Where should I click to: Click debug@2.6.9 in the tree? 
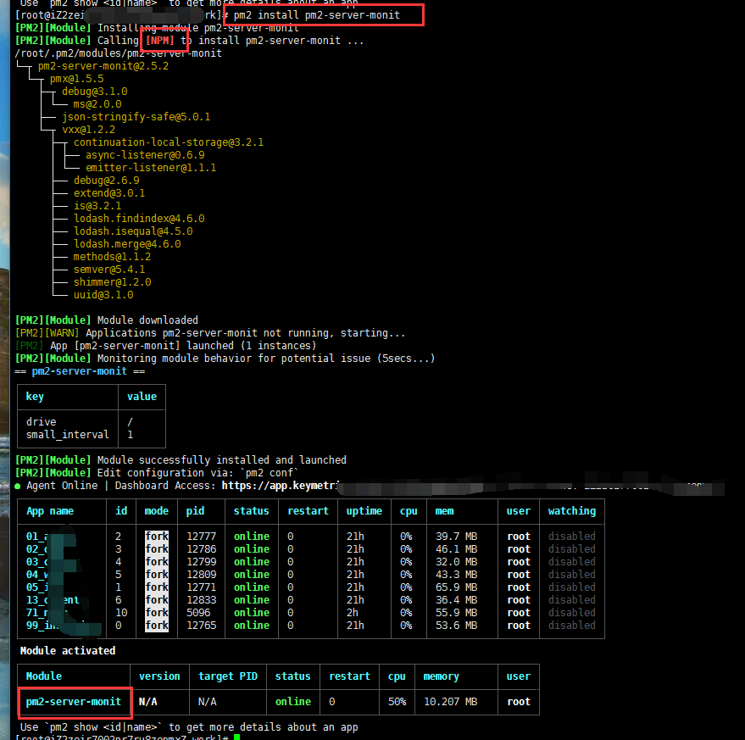pyautogui.click(x=107, y=181)
